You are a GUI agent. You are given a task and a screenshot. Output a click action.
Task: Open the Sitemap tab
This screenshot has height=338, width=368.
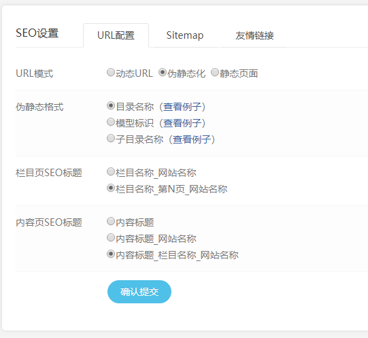pos(185,35)
